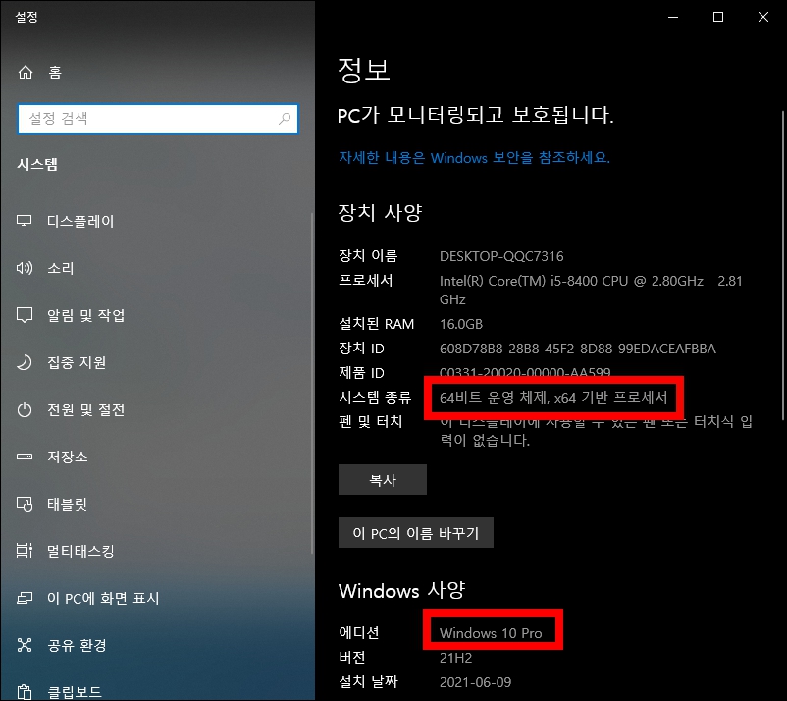Image resolution: width=787 pixels, height=701 pixels.
Task: Click the search magnifier in 설정 검색
Action: pyautogui.click(x=284, y=118)
